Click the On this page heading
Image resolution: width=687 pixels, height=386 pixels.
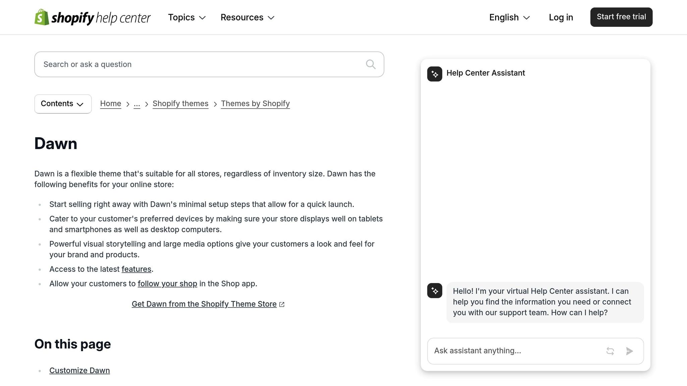[72, 344]
